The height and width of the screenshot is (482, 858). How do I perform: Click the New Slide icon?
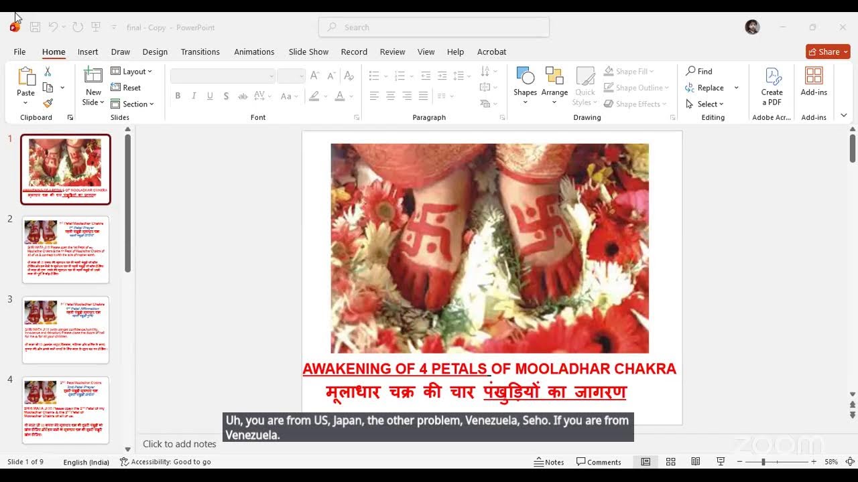(x=93, y=76)
